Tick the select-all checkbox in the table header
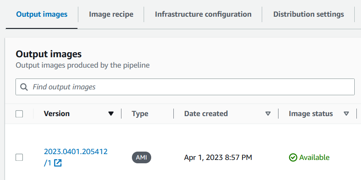Viewport: 361px width, 180px height. [19, 114]
